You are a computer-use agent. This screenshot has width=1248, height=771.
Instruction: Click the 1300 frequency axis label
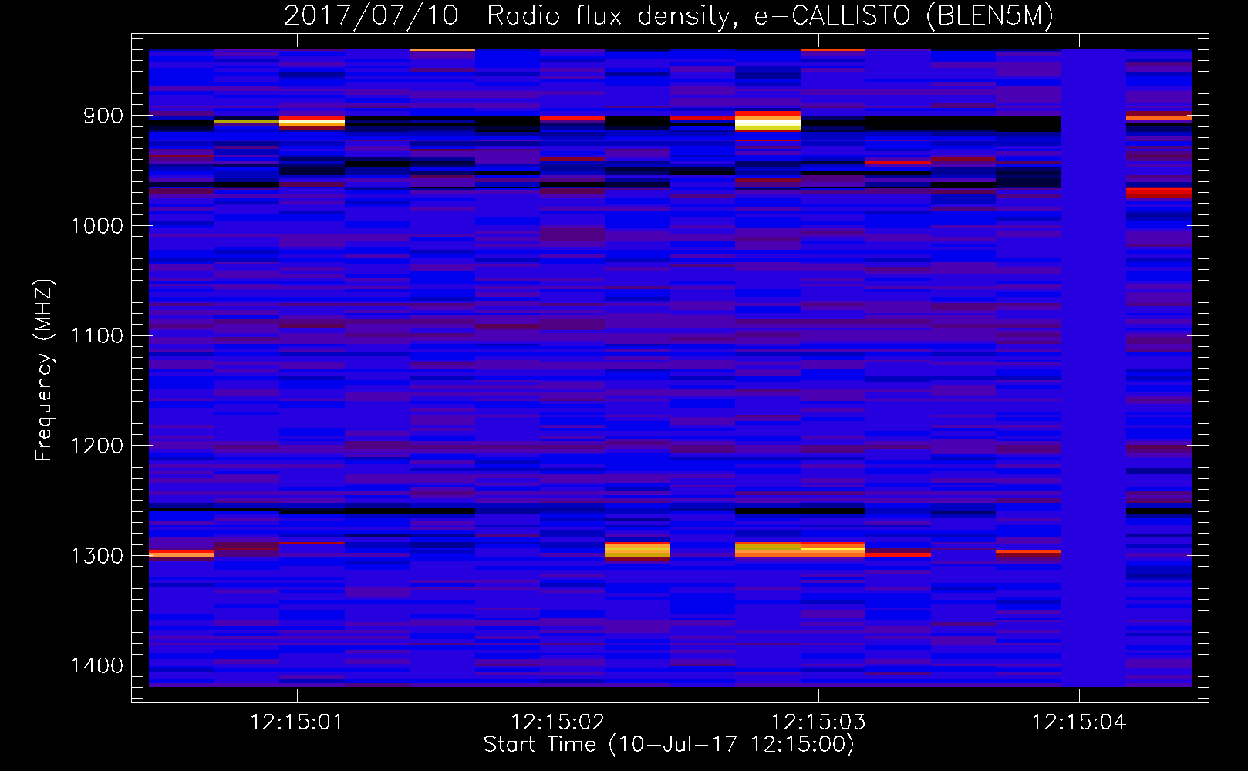(x=96, y=556)
